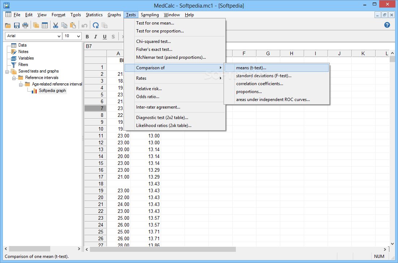Click the Copy icon in toolbar

pos(64,25)
